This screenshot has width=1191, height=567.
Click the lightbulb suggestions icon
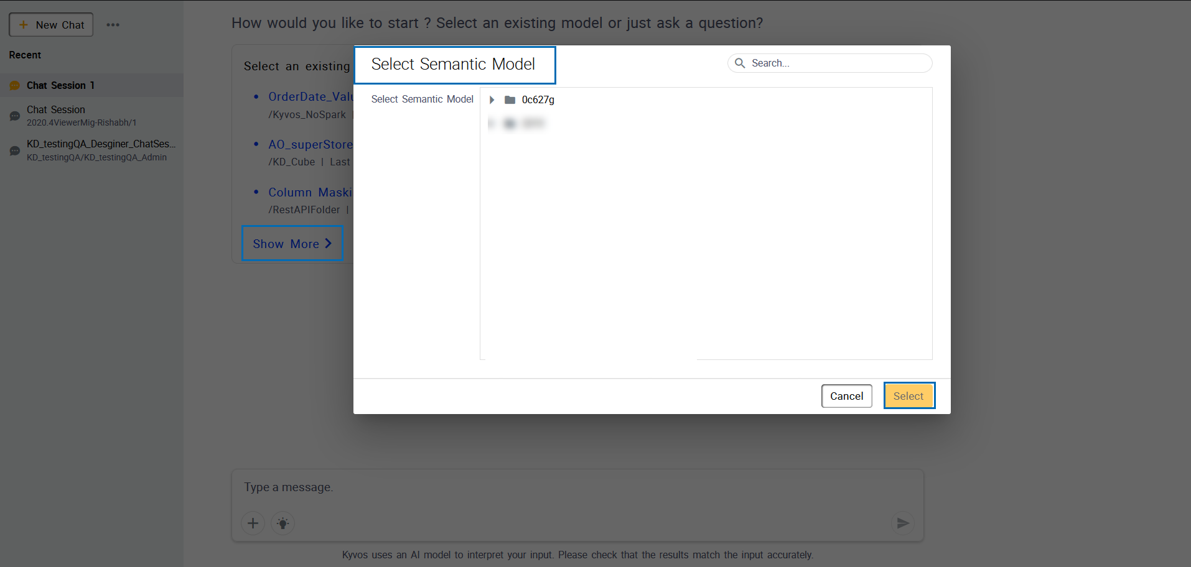(283, 523)
